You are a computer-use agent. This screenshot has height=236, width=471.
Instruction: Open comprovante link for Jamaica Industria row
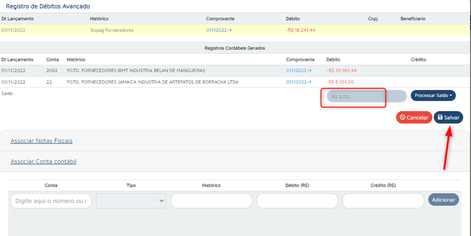(299, 82)
